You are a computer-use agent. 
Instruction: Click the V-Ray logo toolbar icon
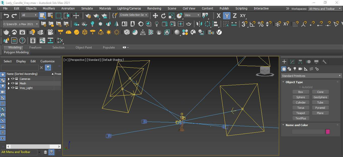[x=219, y=32]
